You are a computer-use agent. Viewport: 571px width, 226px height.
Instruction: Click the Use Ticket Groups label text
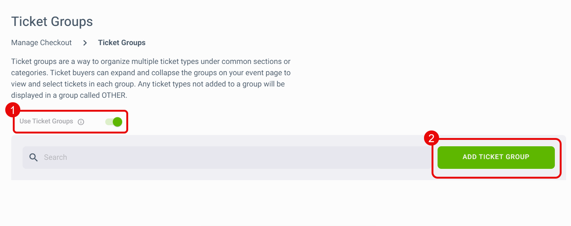pyautogui.click(x=46, y=121)
